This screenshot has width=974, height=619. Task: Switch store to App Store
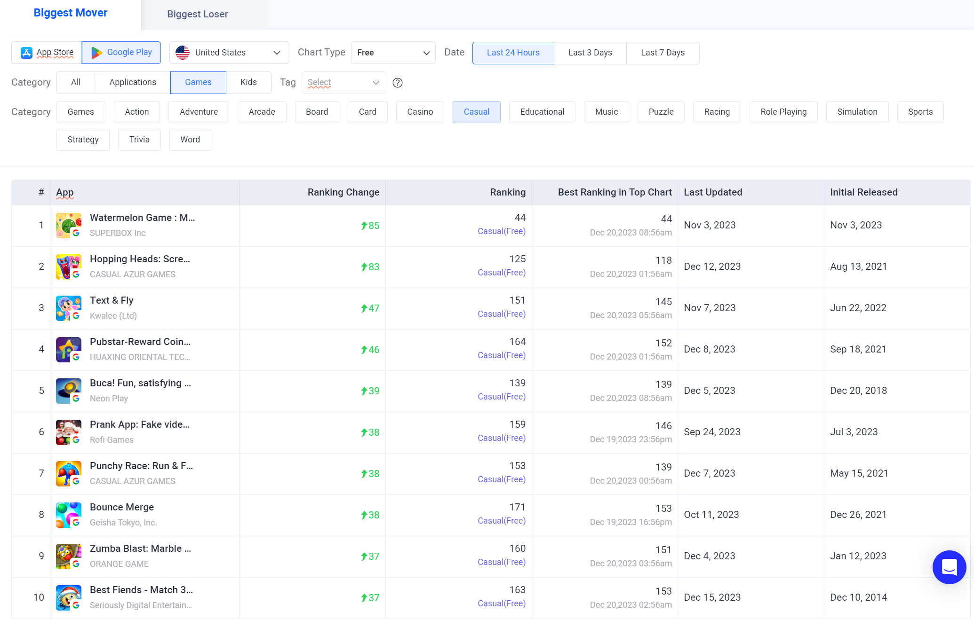point(47,53)
